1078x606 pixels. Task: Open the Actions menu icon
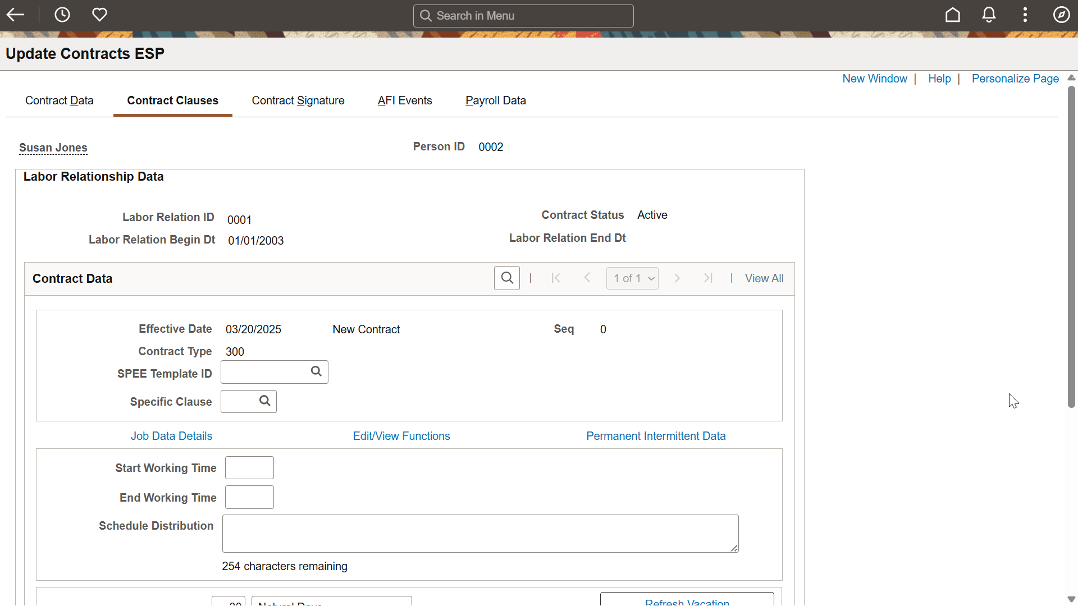coord(1025,15)
